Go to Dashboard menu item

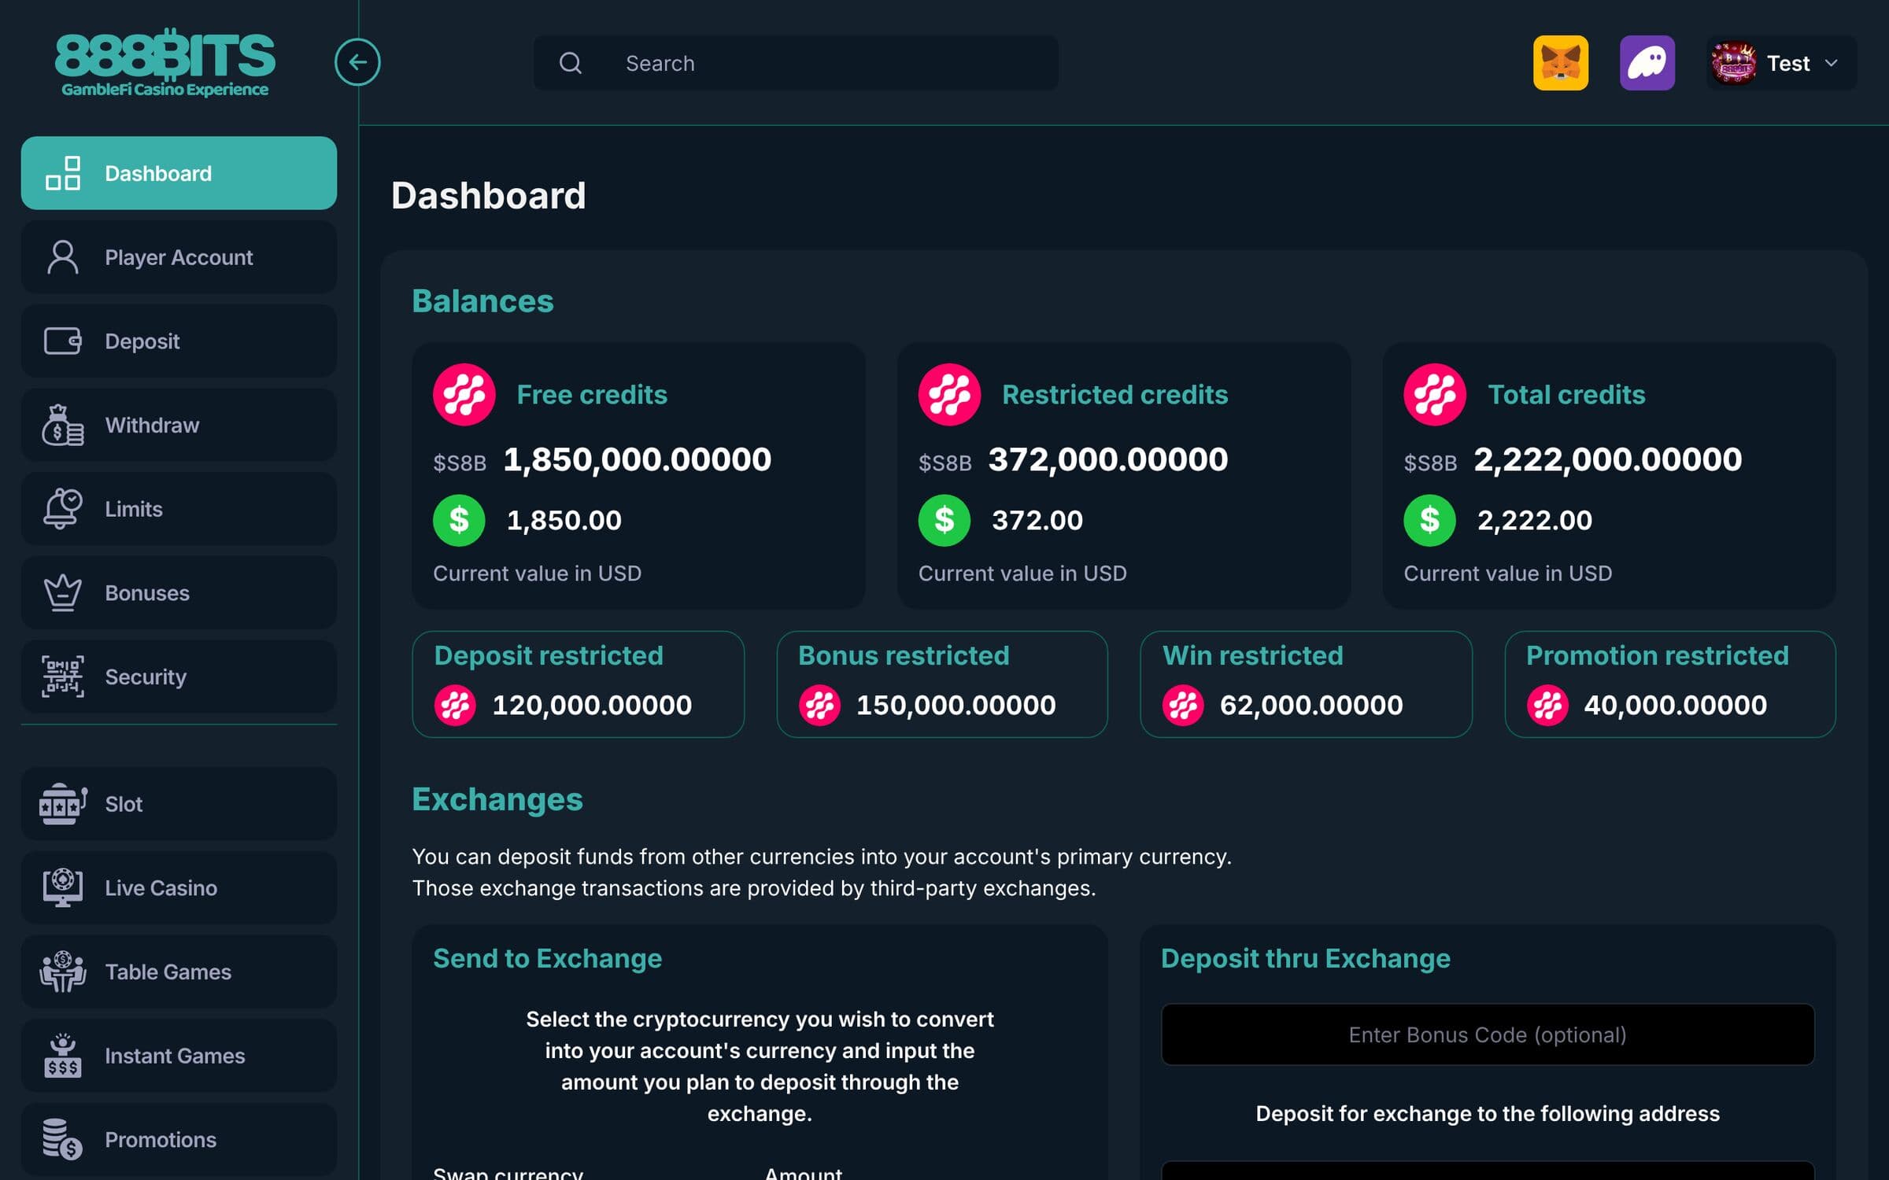[179, 173]
